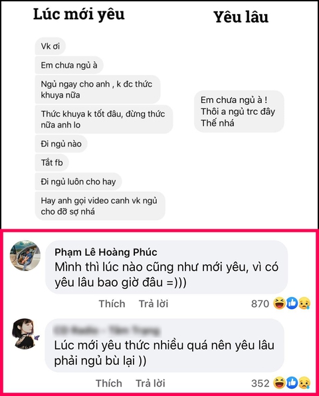Open Phạm Lê Hoàng Phúc's profile avatar
The width and height of the screenshot is (319, 396).
pyautogui.click(x=25, y=256)
